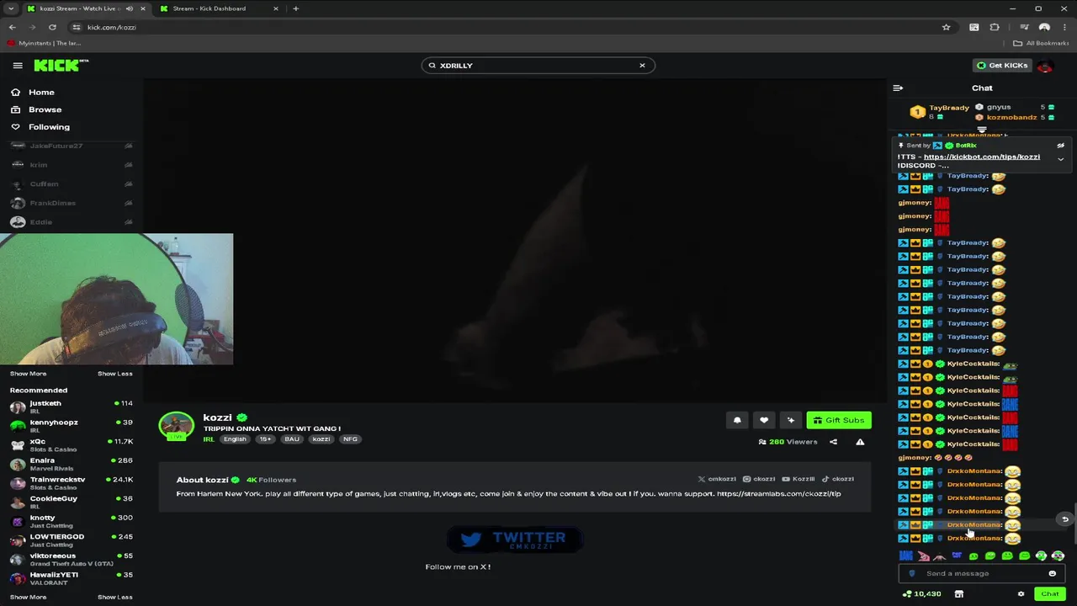Image resolution: width=1077 pixels, height=606 pixels.
Task: Click the sparkle button next to Gift Subs
Action: 791,420
